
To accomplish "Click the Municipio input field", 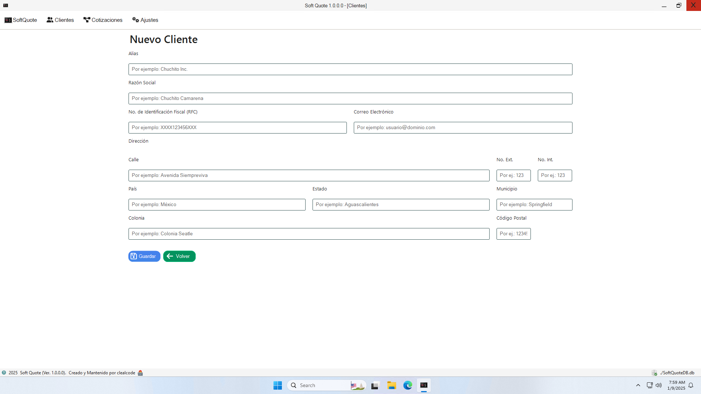I will tap(534, 205).
